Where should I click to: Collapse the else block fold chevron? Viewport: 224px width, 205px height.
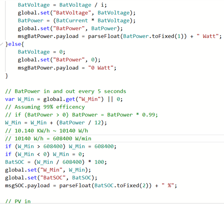2,44
